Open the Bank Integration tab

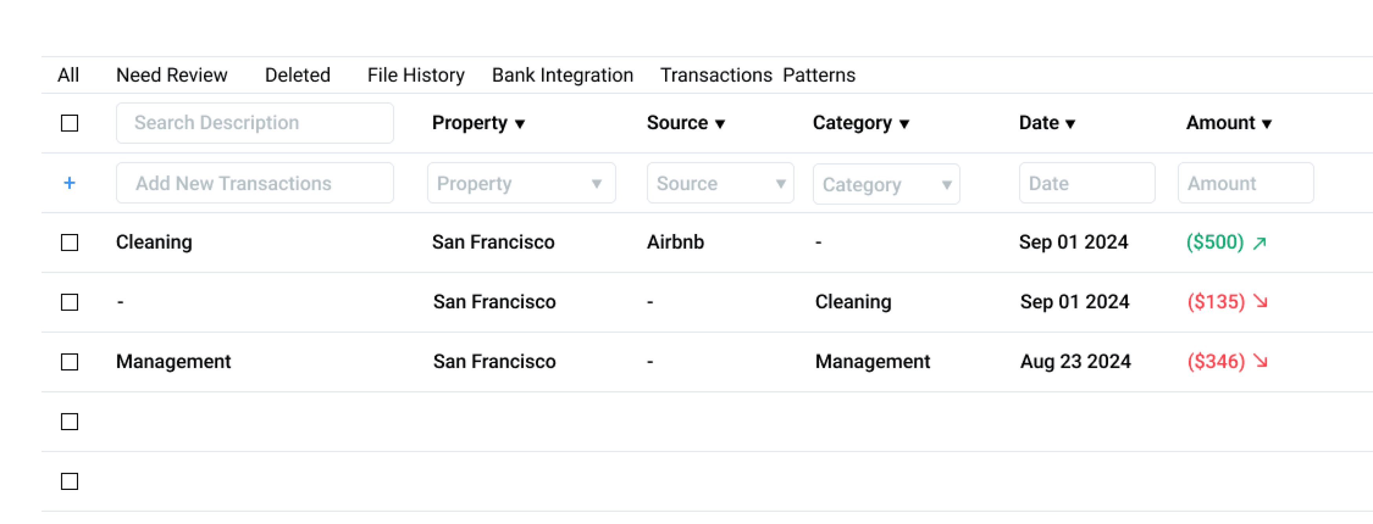pos(562,75)
